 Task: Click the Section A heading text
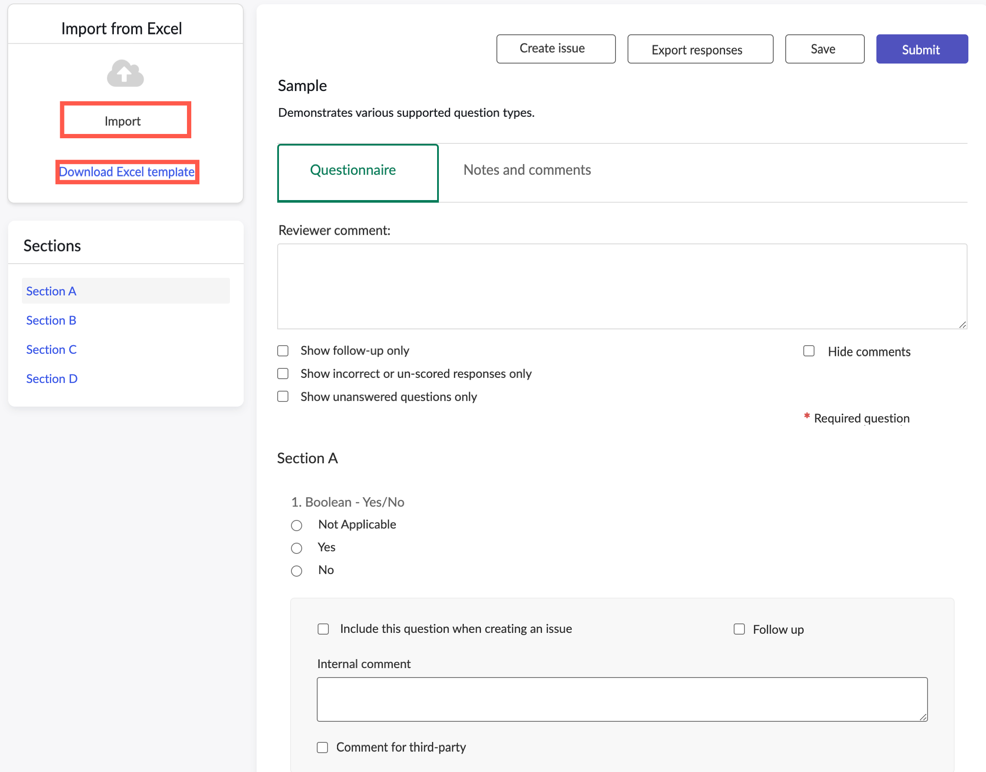[307, 458]
